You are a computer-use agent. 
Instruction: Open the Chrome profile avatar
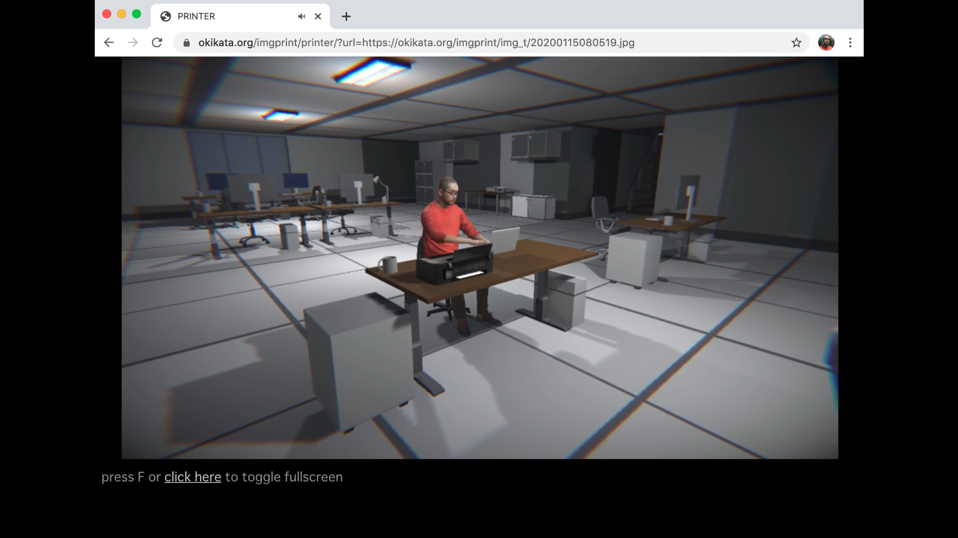point(826,43)
